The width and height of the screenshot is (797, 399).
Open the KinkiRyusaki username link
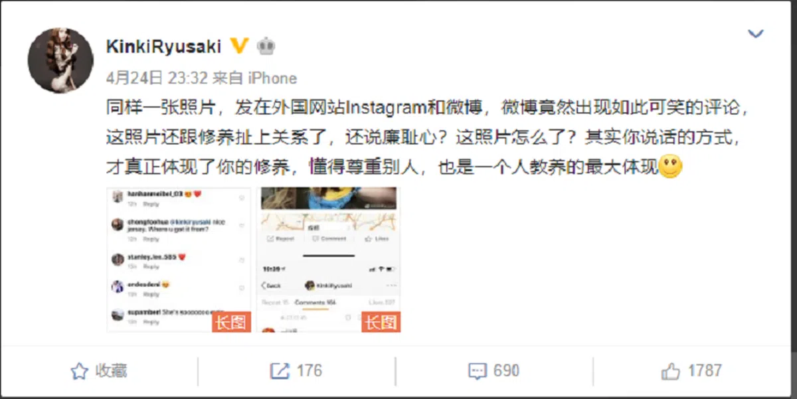(x=164, y=46)
